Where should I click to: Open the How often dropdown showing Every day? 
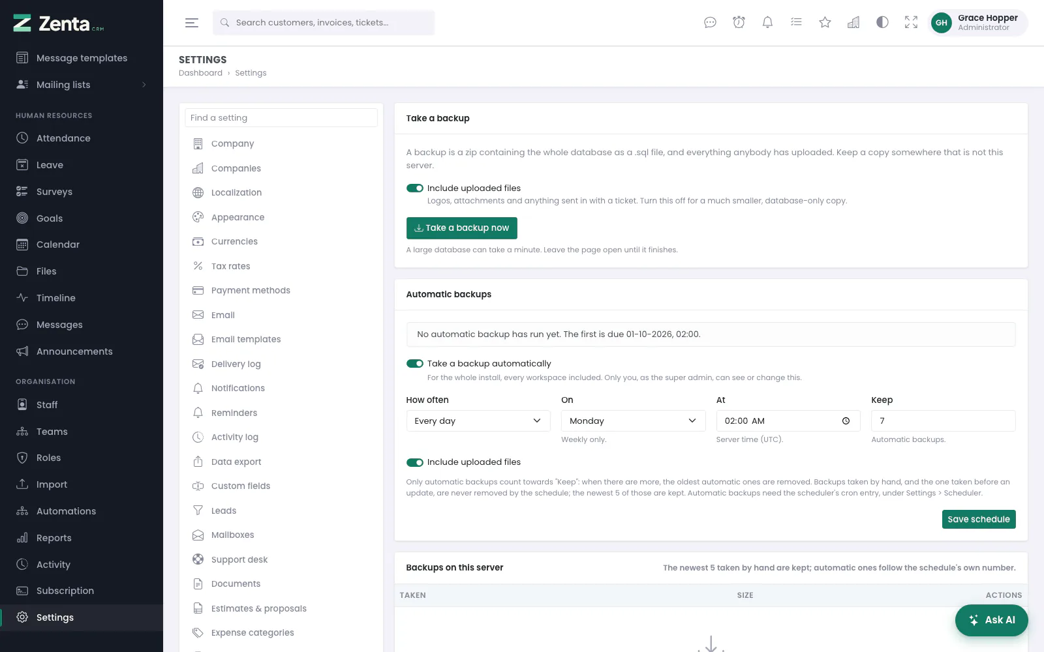(x=478, y=421)
